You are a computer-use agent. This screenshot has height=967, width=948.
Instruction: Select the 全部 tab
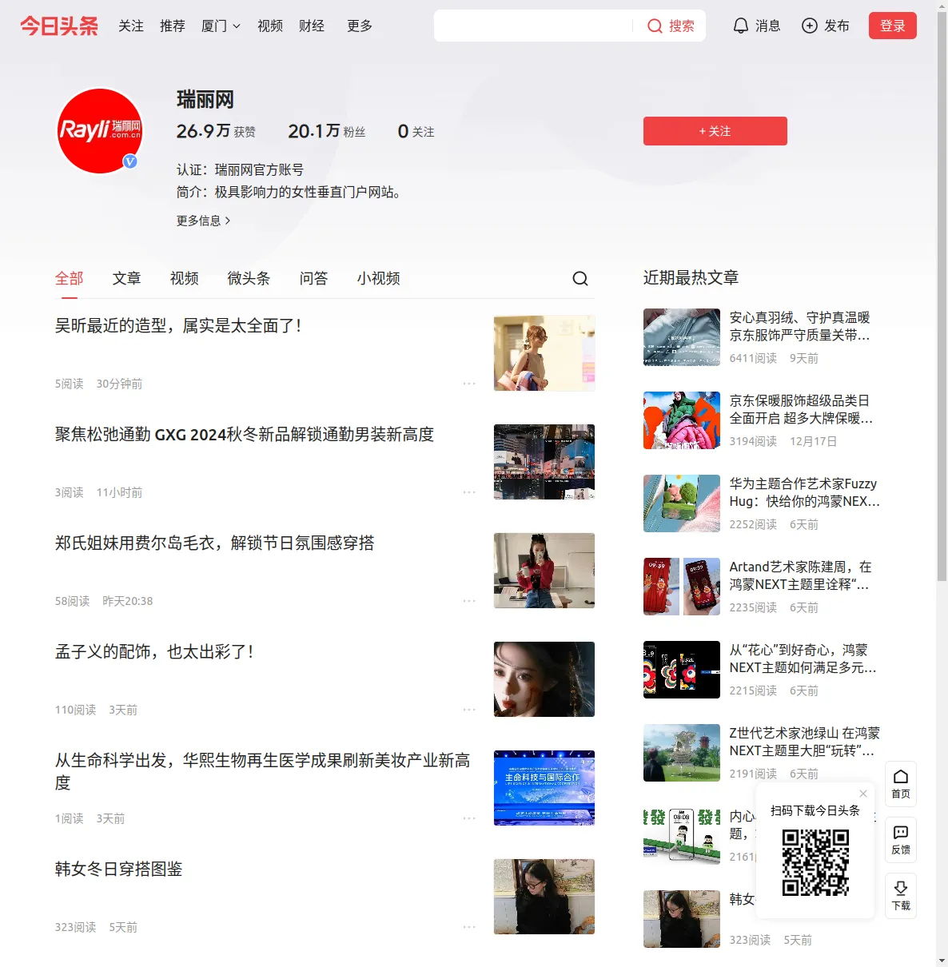pos(70,278)
